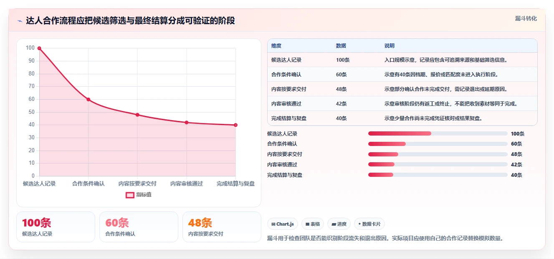Image resolution: width=554 pixels, height=259 pixels.
Task: Click the last chart data point at value 40
Action: 235,125
